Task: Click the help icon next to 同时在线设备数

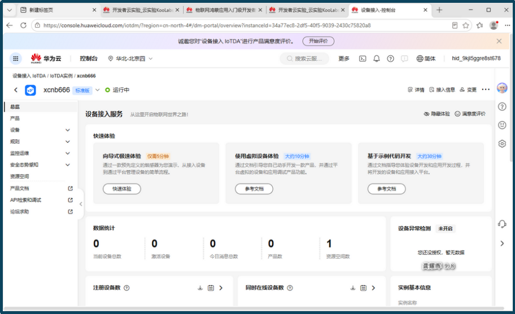Action: (290, 288)
